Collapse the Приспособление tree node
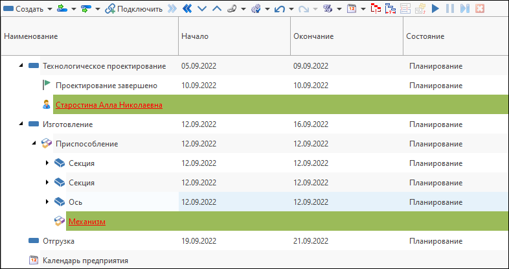509x269 pixels. pyautogui.click(x=34, y=143)
